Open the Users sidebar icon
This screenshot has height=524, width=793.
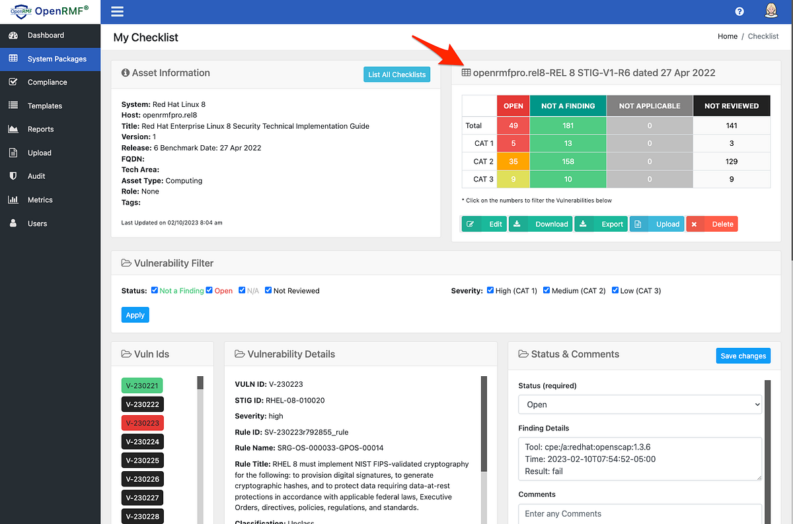(13, 223)
